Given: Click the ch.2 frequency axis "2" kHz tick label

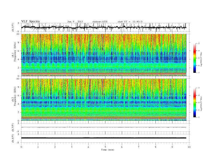Looking at the screenshot, I should click(19, 112).
